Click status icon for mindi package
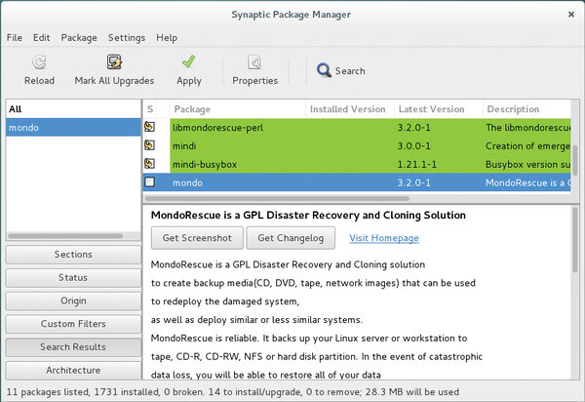Image resolution: width=585 pixels, height=402 pixels. click(x=149, y=145)
